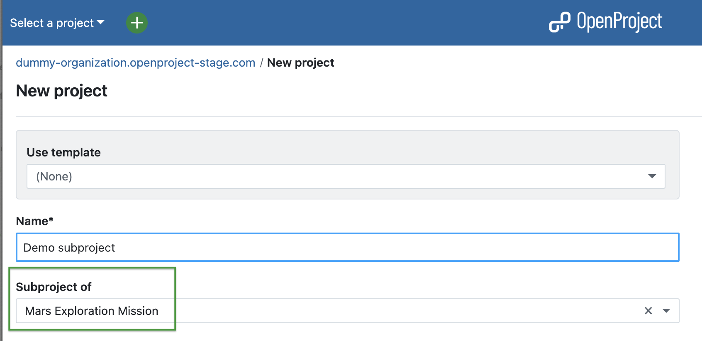
Task: Click the Mars Exploration Mission selected value
Action: coord(92,311)
